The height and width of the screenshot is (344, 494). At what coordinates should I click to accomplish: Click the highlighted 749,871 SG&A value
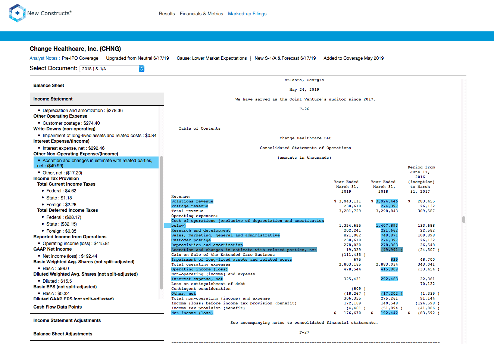tap(389, 235)
